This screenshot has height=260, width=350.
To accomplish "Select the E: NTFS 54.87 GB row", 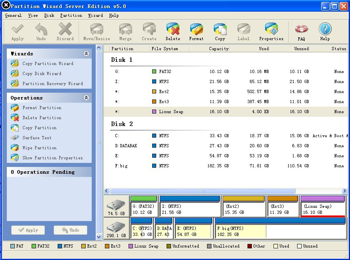I will (x=226, y=156).
